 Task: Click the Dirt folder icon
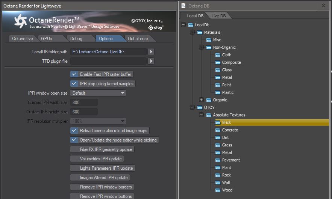coord(218,137)
